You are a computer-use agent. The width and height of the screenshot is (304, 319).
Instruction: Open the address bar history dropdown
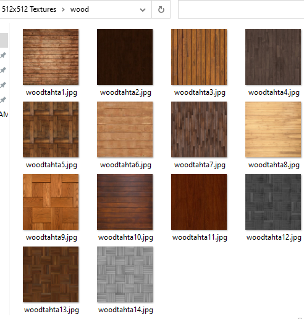click(143, 10)
